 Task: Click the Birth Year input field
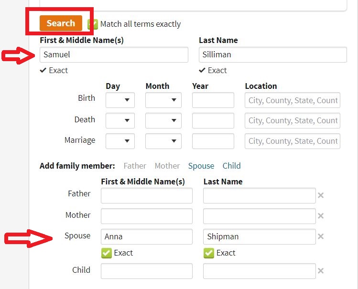(x=213, y=100)
